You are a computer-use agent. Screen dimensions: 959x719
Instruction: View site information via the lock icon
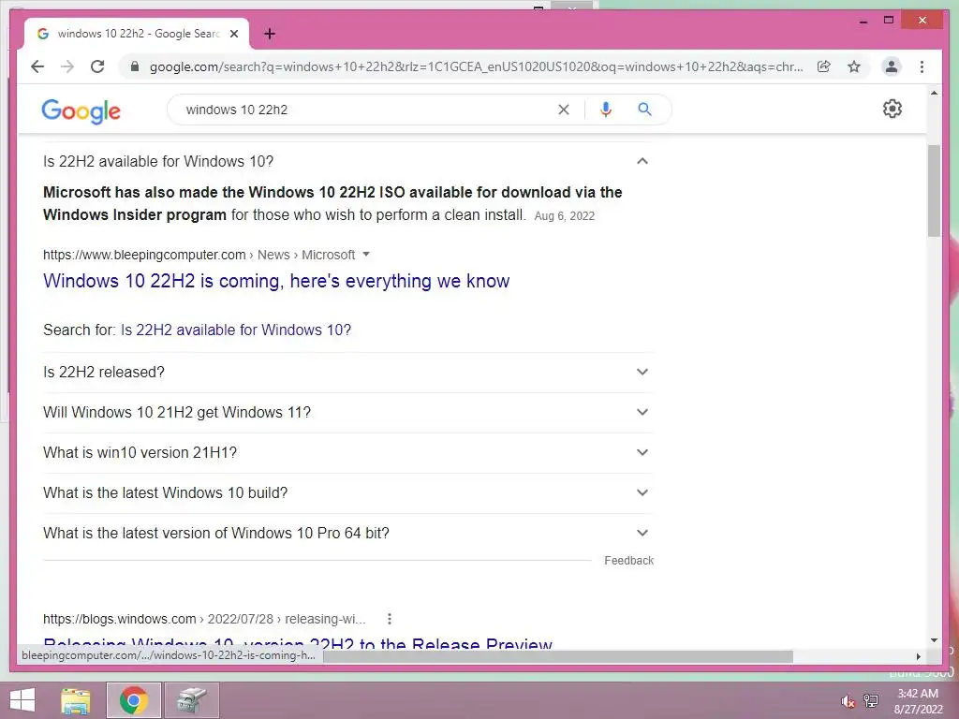(x=135, y=66)
